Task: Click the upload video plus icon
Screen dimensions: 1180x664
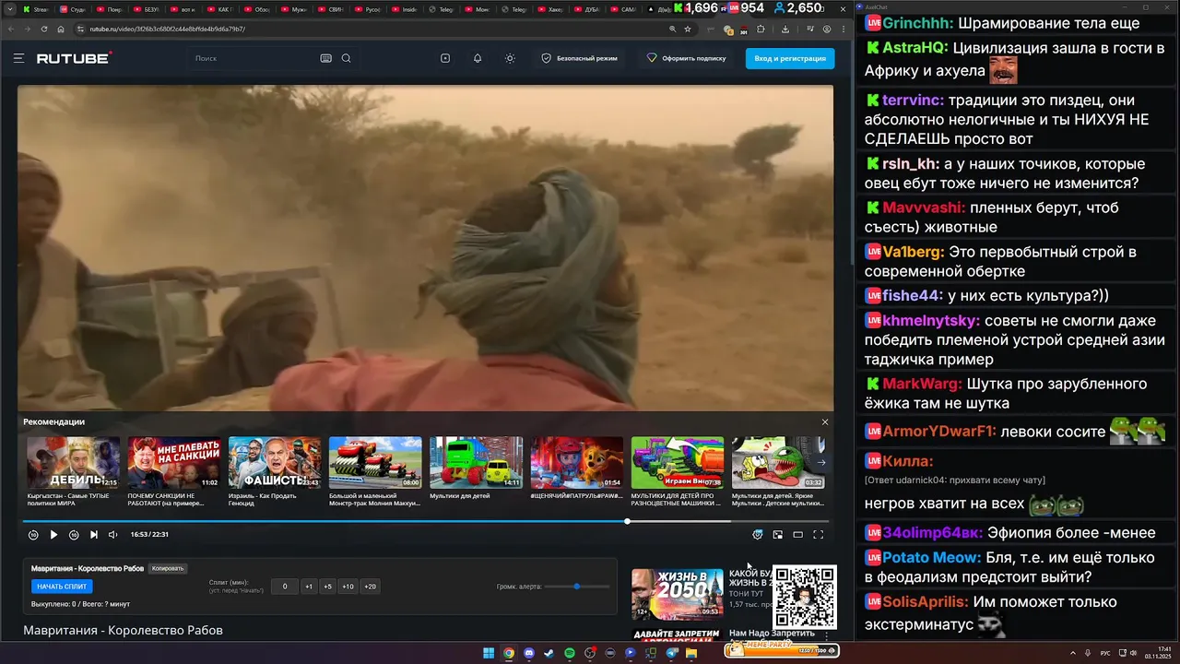Action: (x=445, y=58)
